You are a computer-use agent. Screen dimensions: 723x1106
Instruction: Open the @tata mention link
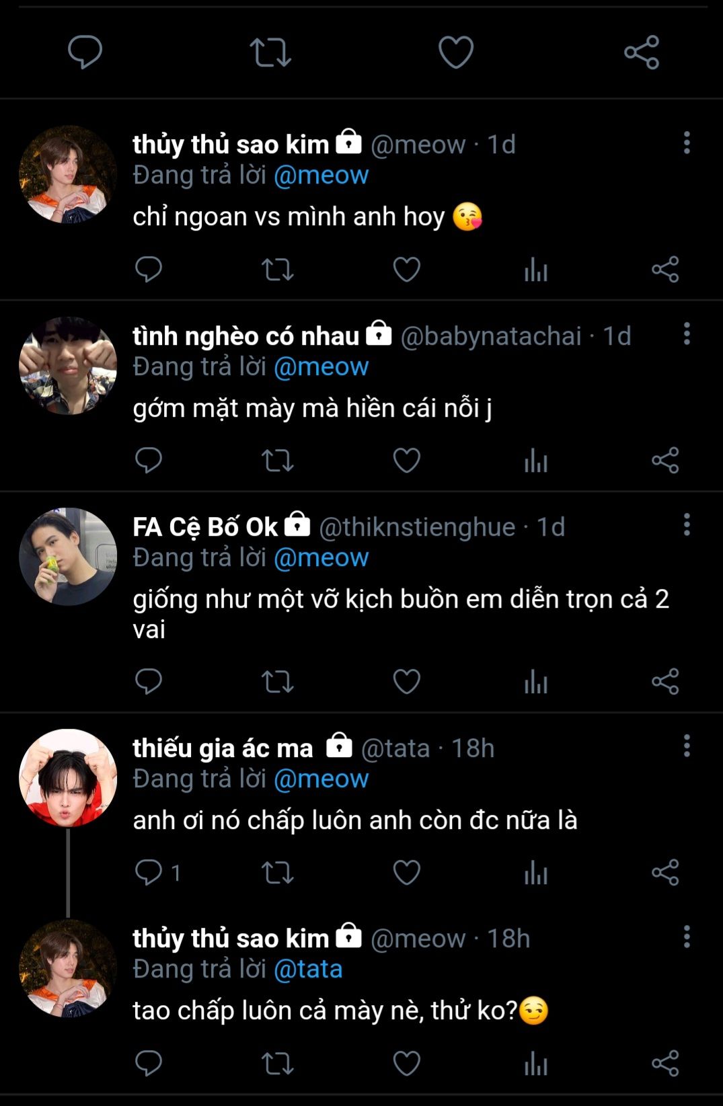(x=308, y=969)
